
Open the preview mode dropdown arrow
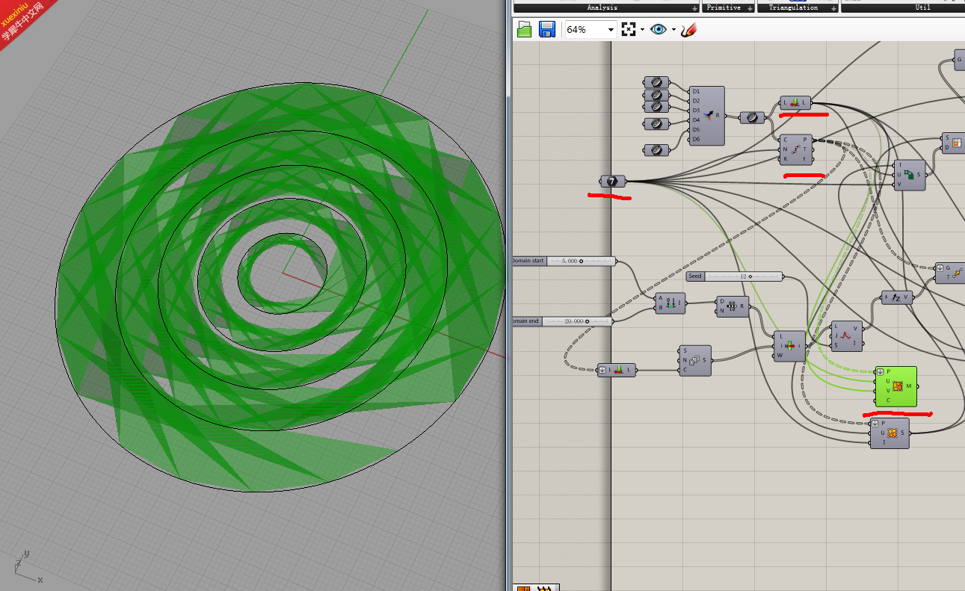click(x=673, y=30)
